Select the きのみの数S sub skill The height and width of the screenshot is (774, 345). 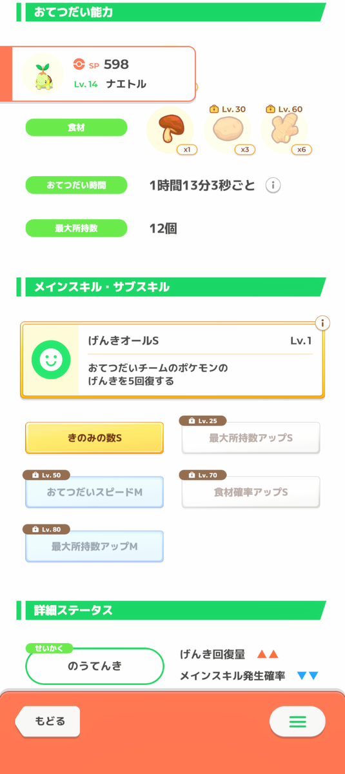pos(95,438)
